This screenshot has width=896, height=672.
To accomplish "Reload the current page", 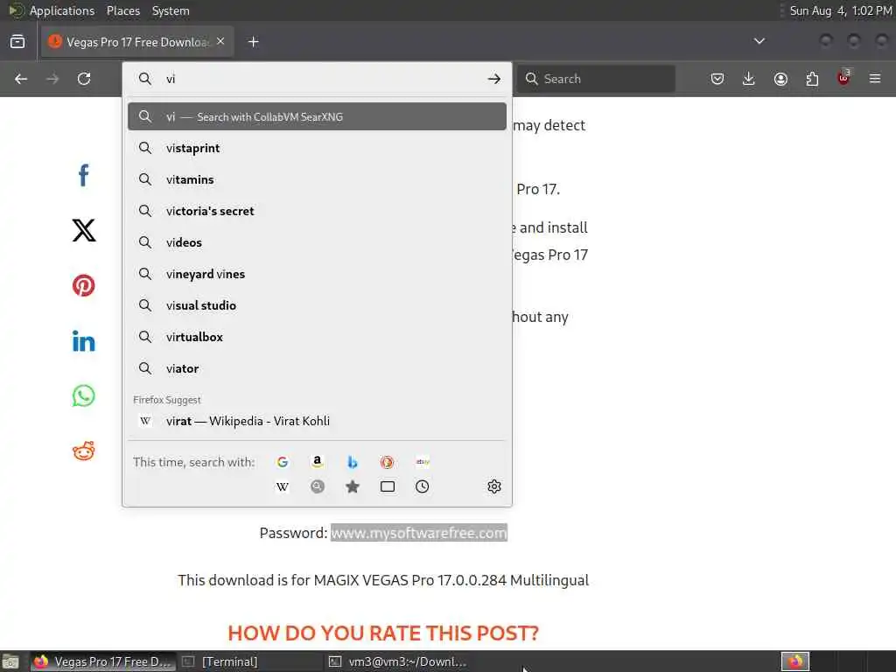I will tap(84, 79).
